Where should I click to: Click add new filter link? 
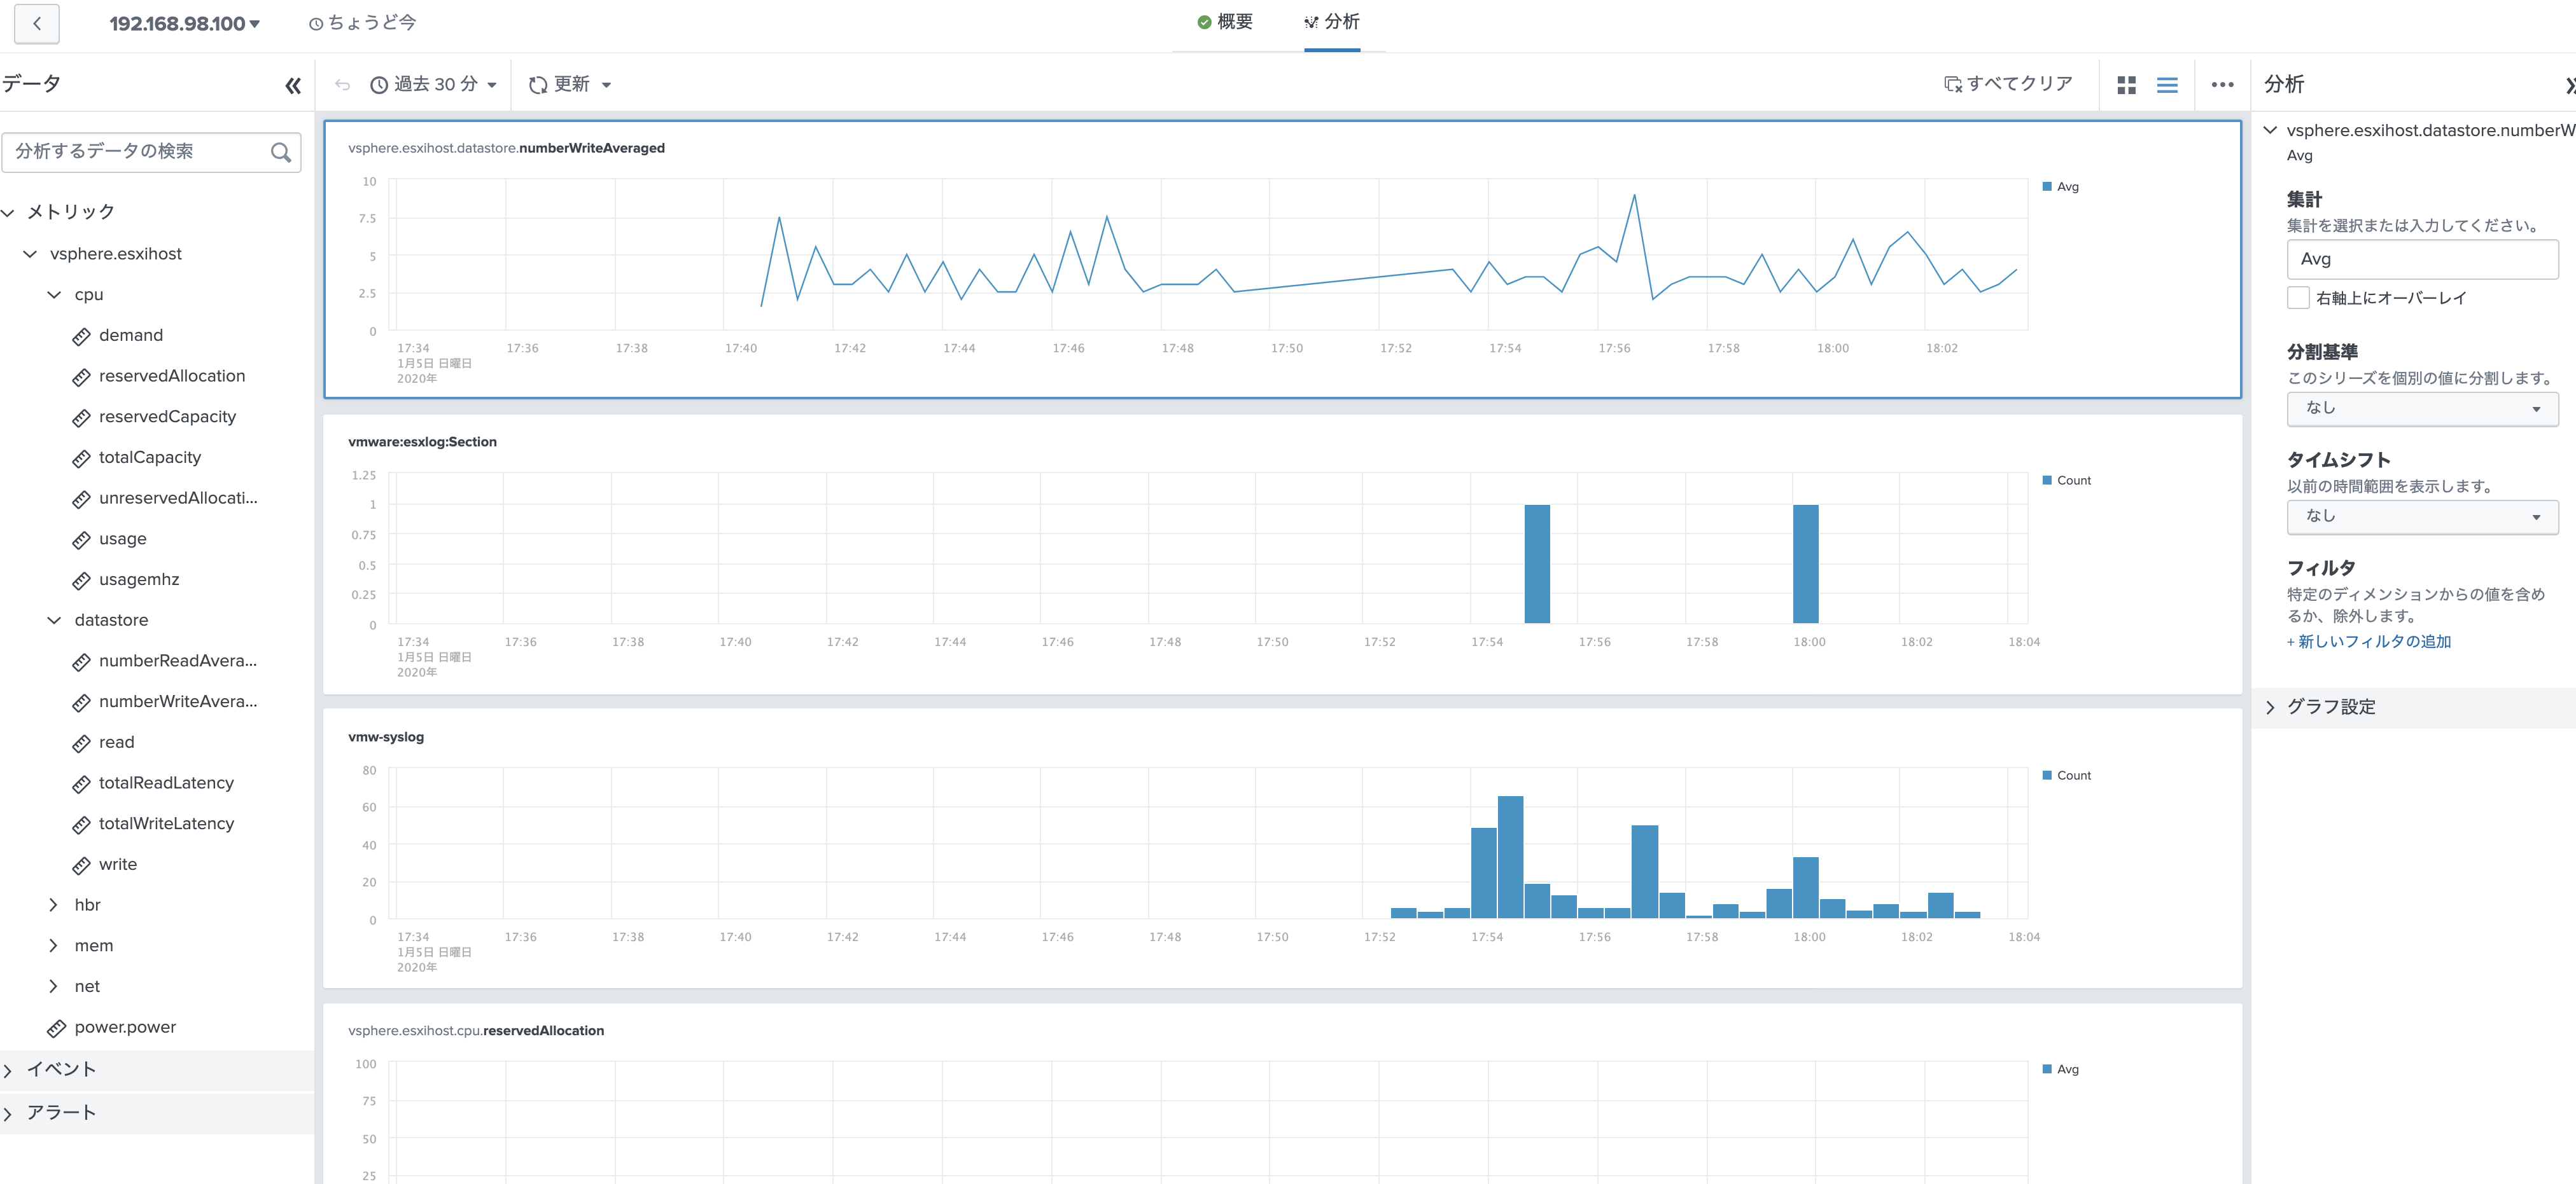[x=2368, y=642]
